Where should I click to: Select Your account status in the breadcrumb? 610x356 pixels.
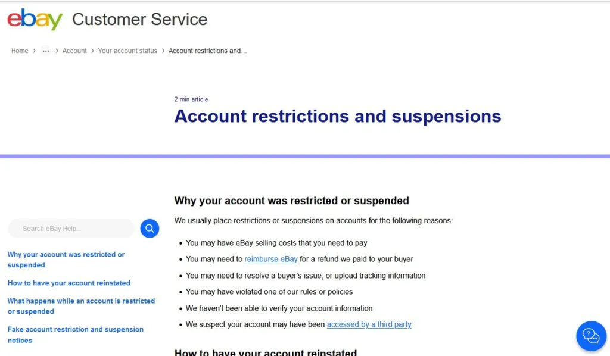[127, 51]
